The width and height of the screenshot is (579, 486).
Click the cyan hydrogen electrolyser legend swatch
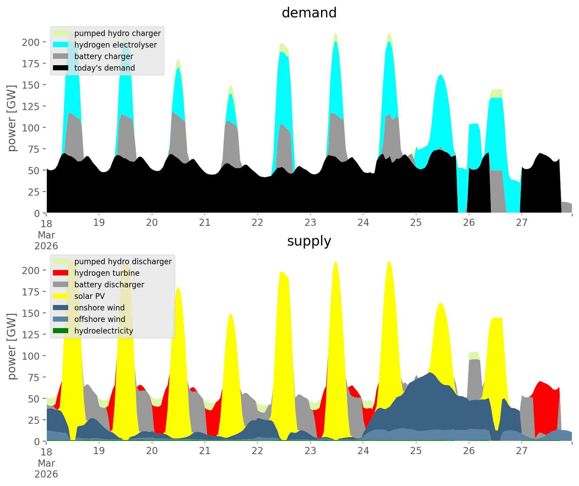(61, 45)
